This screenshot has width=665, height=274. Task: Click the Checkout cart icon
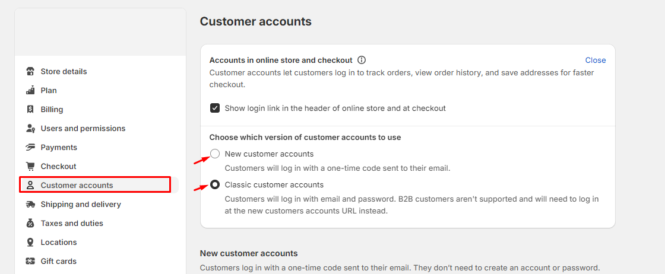tap(30, 167)
